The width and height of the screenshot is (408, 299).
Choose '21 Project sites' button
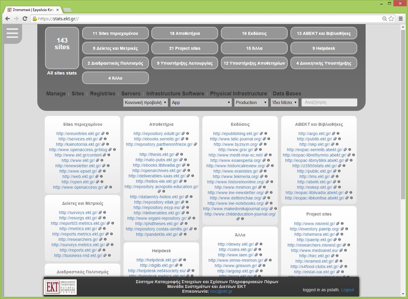tap(185, 48)
